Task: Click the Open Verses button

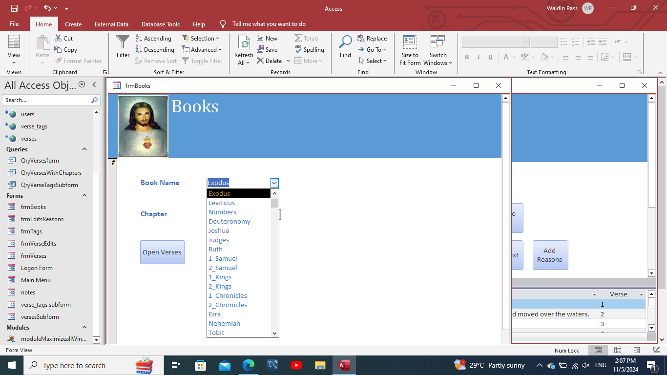Action: pyautogui.click(x=162, y=252)
